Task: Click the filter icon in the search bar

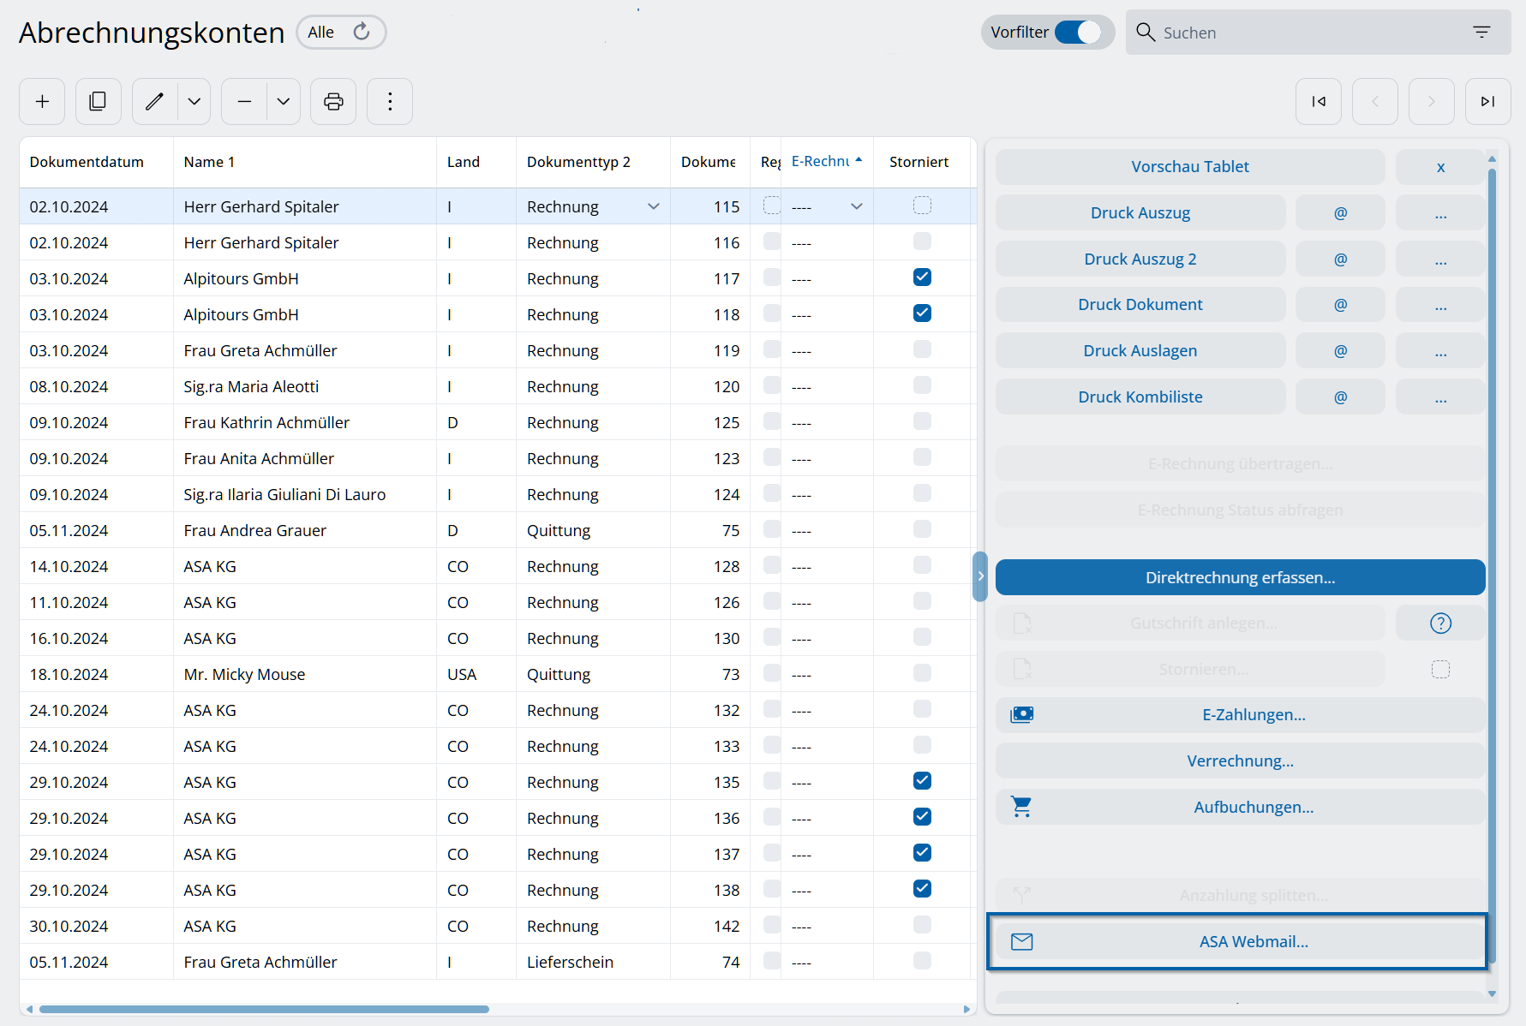Action: tap(1481, 33)
